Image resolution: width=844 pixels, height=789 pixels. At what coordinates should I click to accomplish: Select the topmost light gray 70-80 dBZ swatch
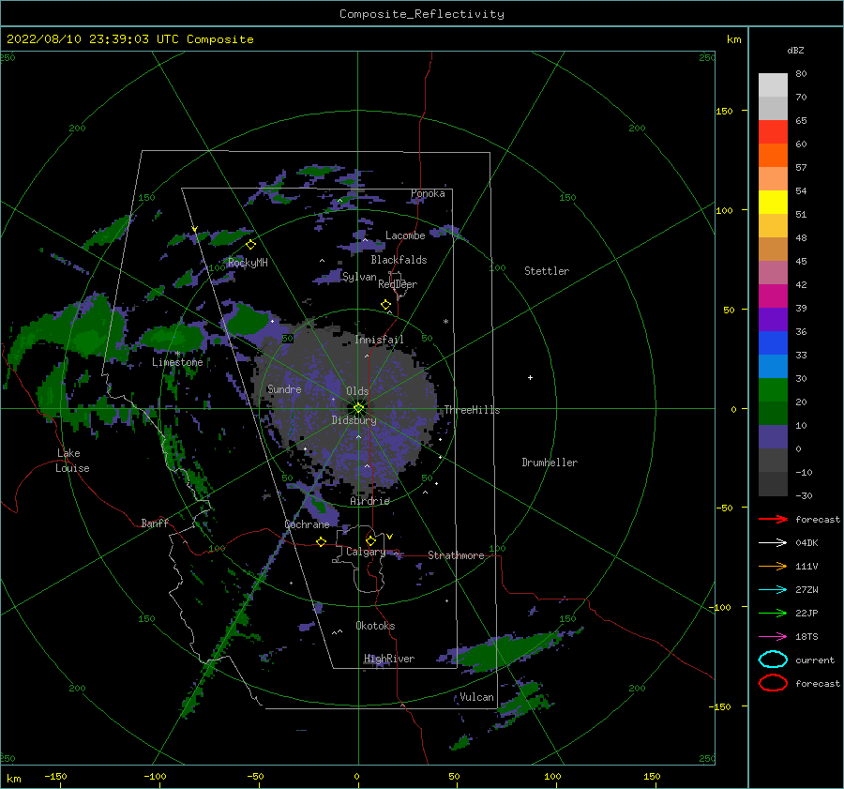773,85
